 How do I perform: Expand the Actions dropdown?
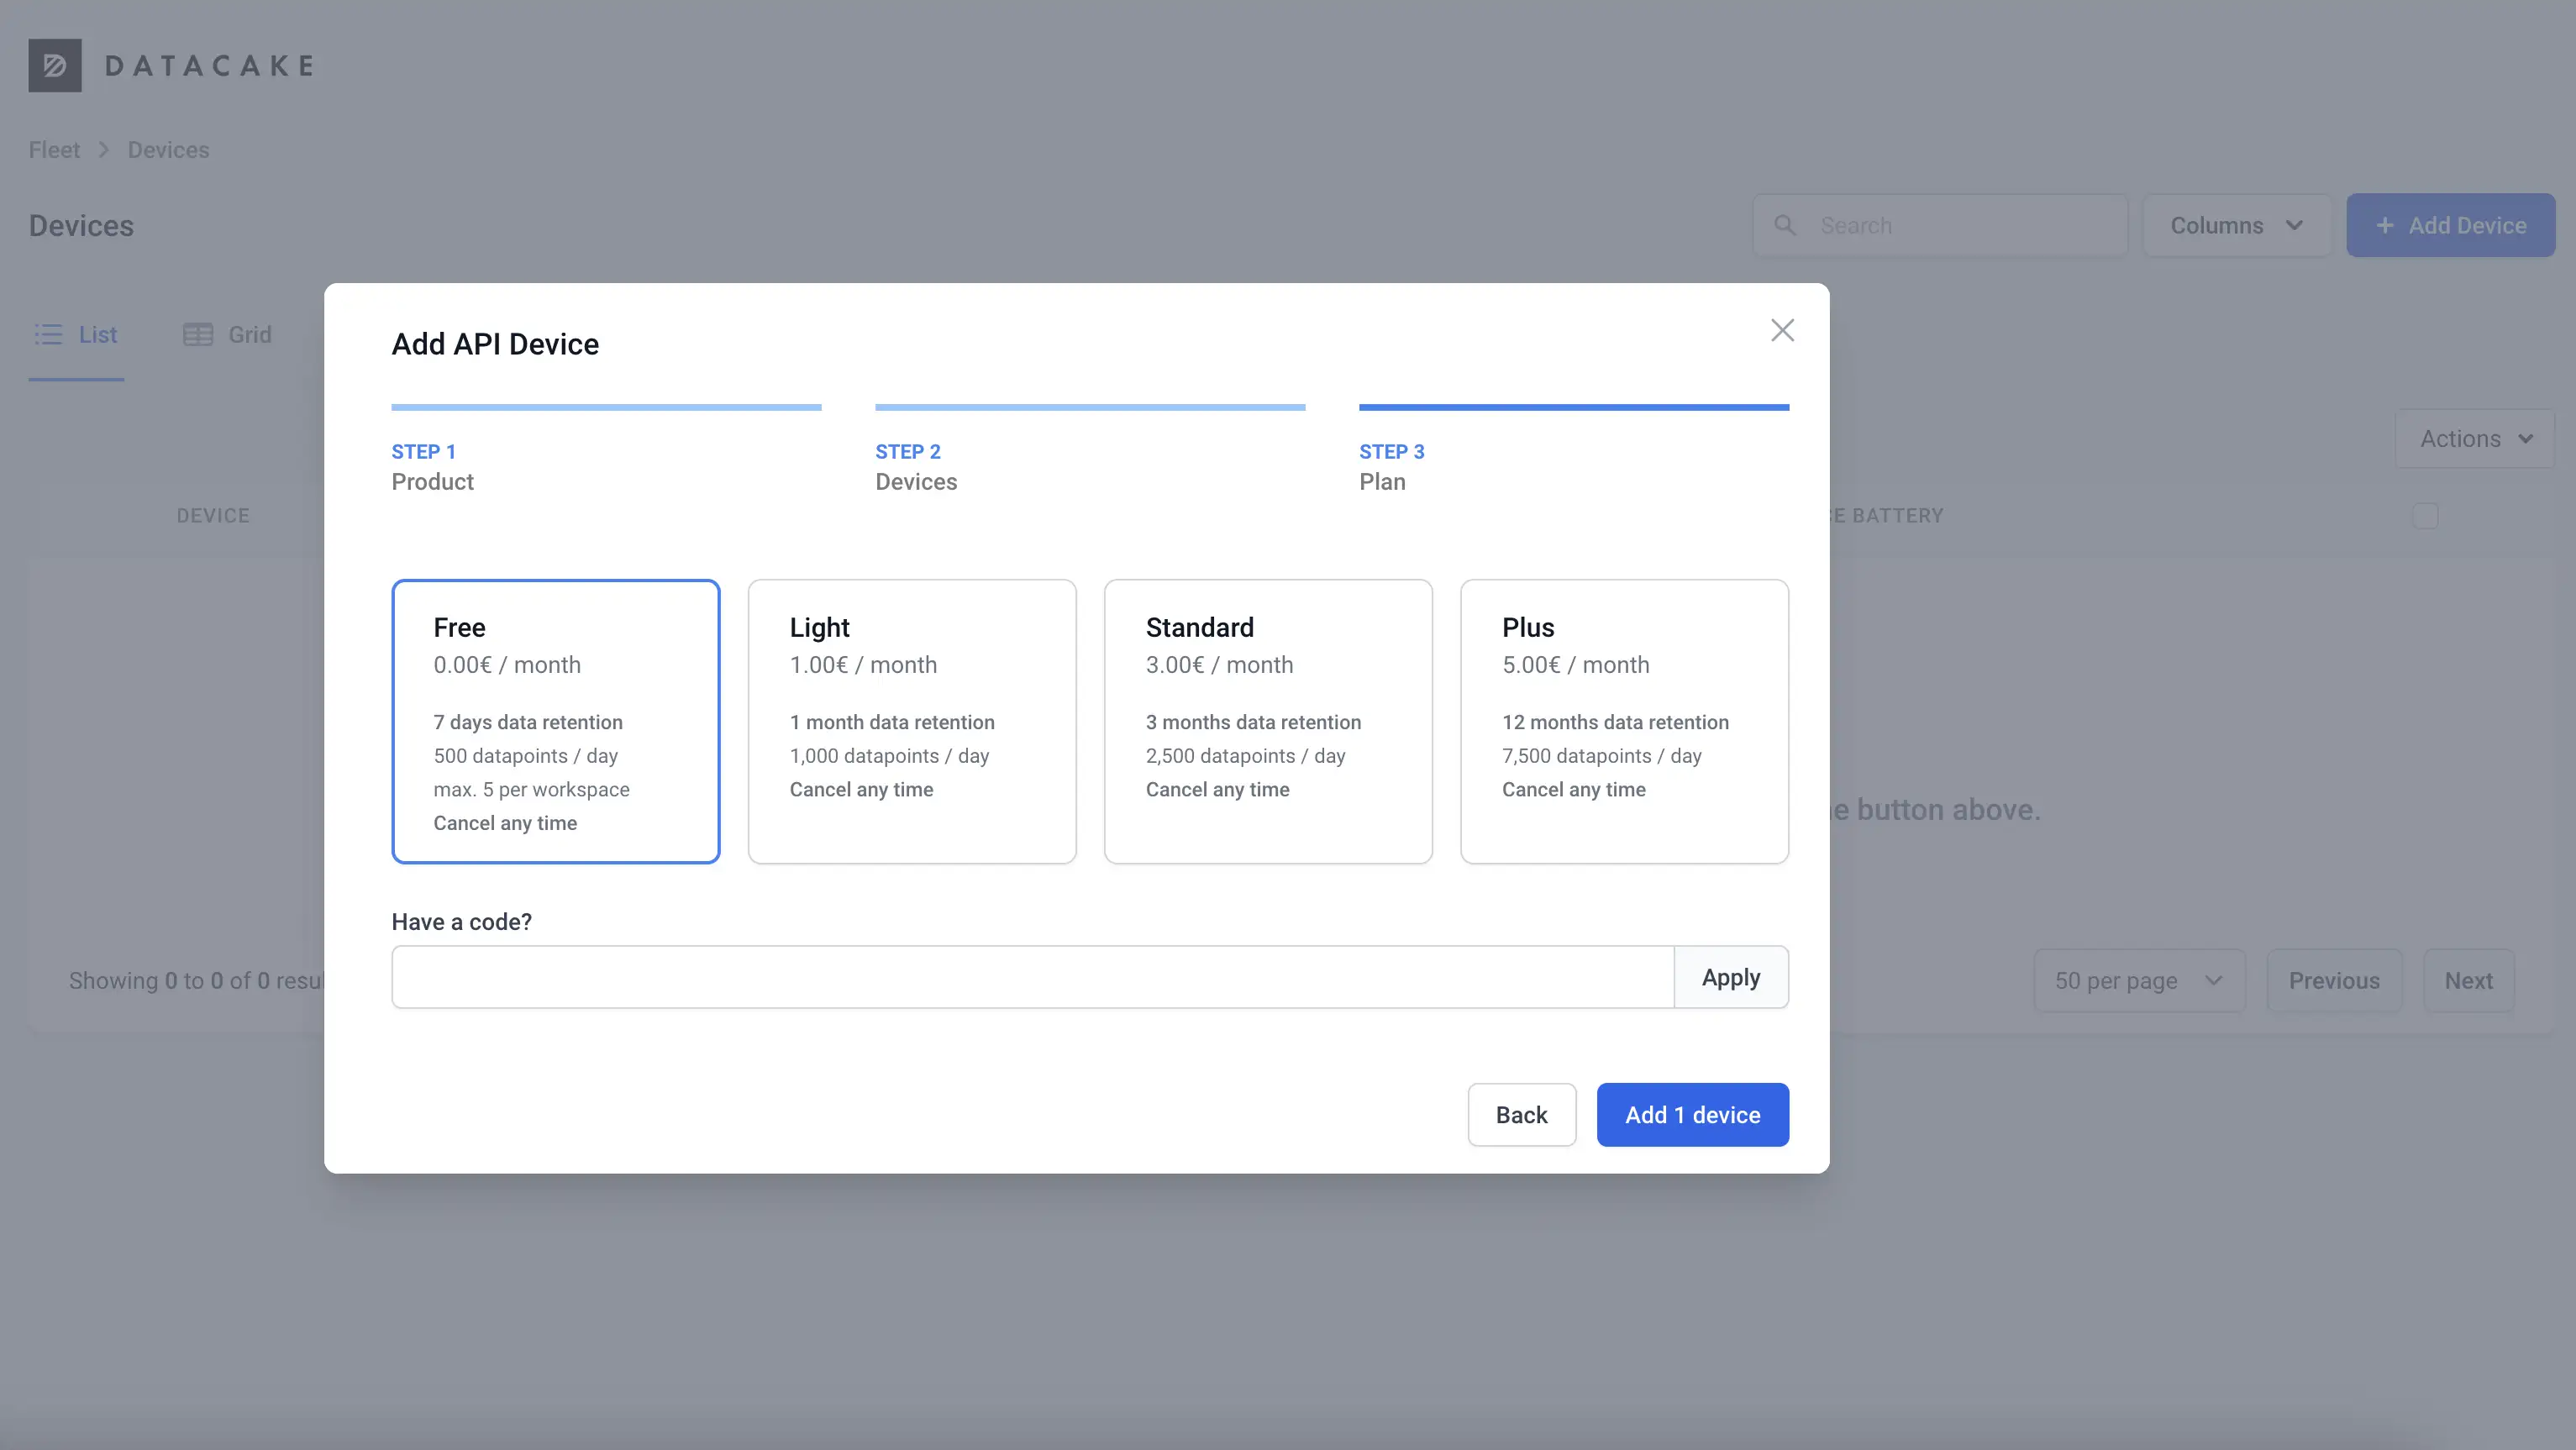[2475, 439]
